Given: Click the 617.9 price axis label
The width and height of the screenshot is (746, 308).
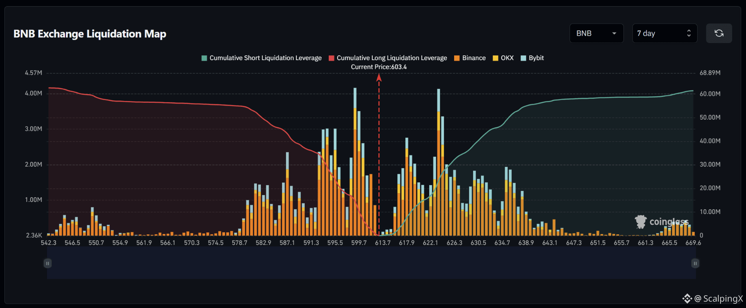Looking at the screenshot, I should click(407, 243).
